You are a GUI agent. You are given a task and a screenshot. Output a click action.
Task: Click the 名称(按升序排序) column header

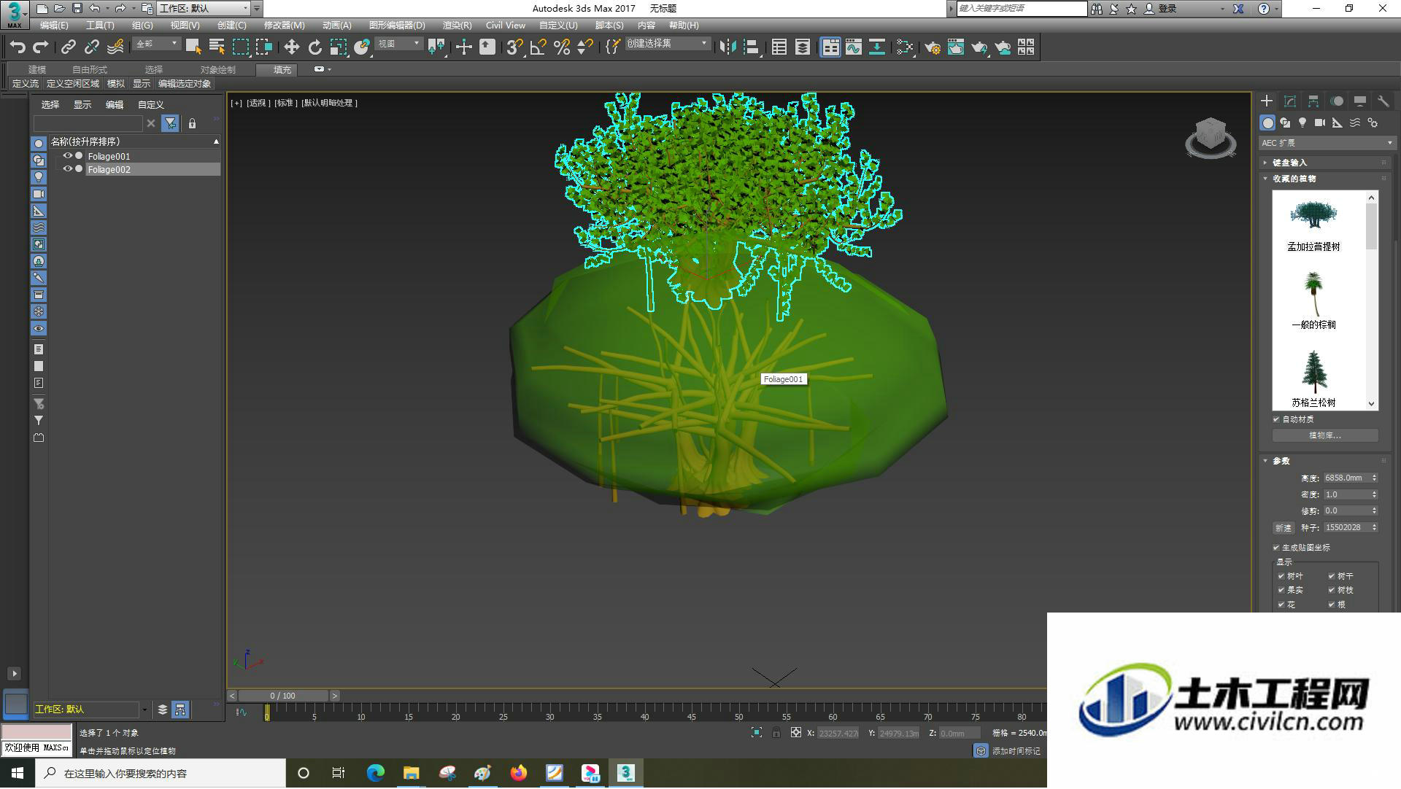[x=134, y=141]
